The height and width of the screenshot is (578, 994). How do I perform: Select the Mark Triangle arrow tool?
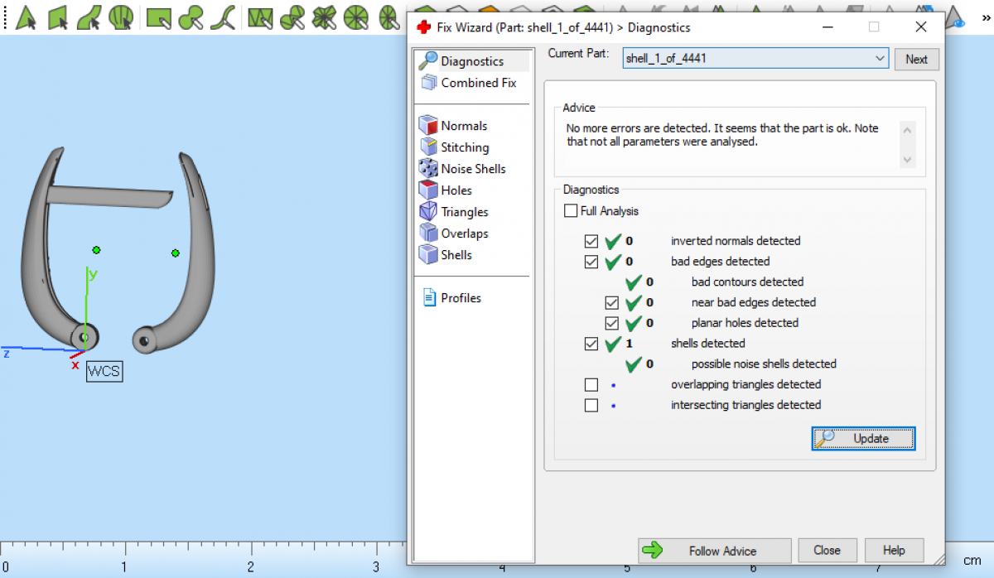27,17
